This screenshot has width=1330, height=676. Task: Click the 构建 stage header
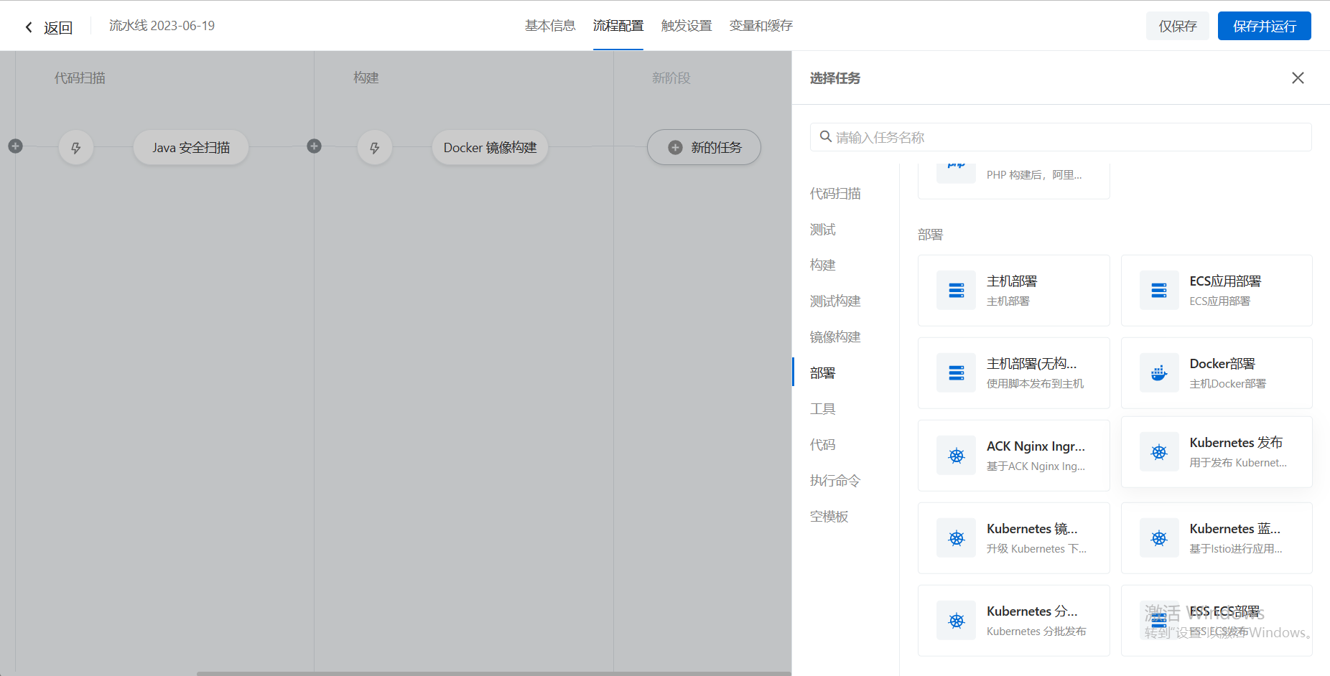(x=366, y=78)
